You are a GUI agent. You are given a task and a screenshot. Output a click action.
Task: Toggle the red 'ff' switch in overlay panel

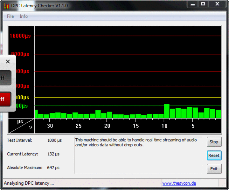click(5, 99)
